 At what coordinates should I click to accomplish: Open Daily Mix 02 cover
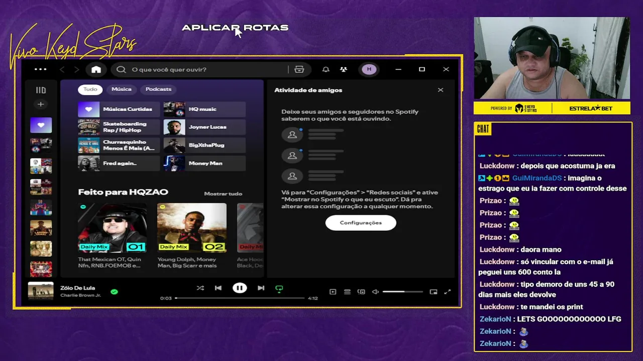point(192,228)
